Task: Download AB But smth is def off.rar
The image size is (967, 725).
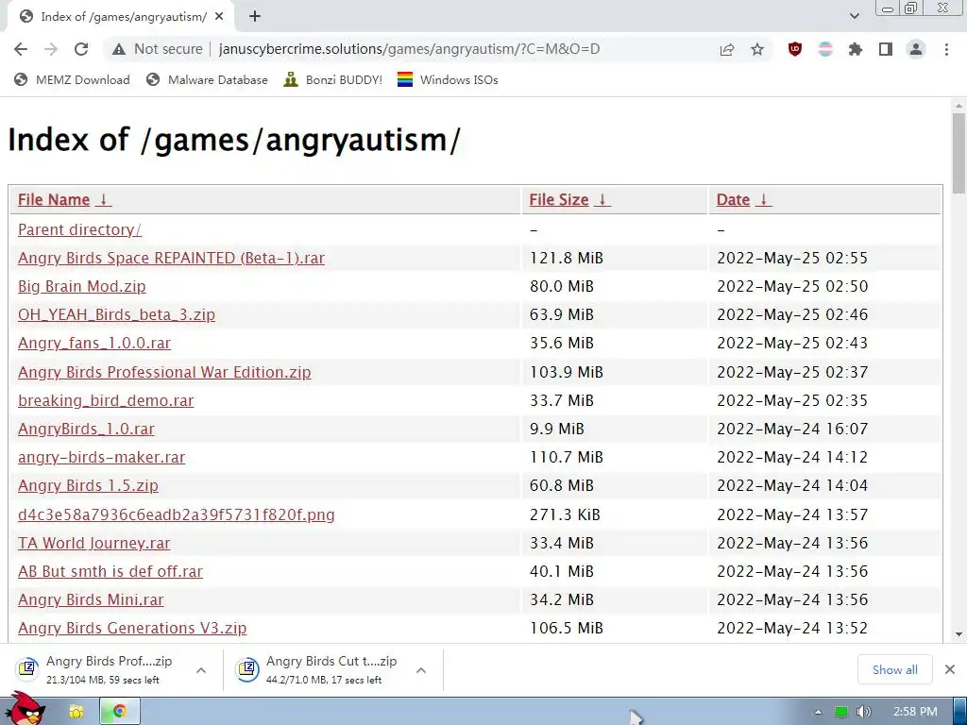Action: point(110,571)
